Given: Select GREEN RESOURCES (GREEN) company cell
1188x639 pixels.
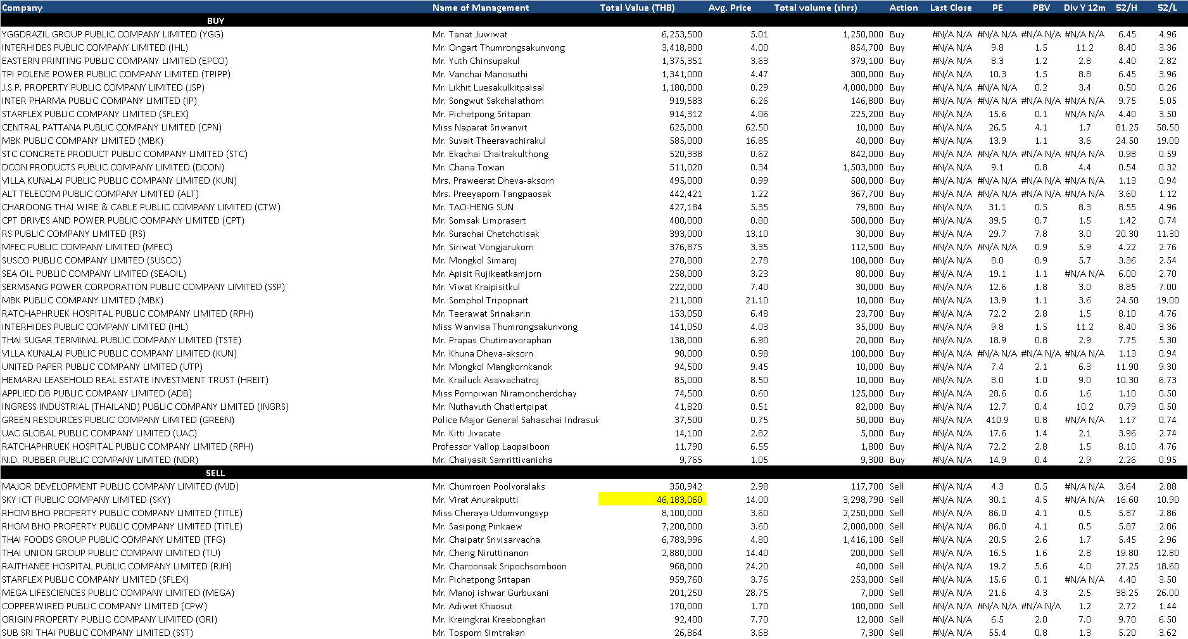Looking at the screenshot, I should click(118, 420).
